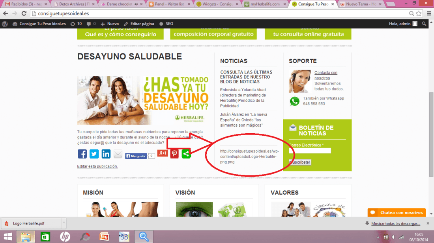Pin the post on Pinterest icon
This screenshot has height=243, width=434.
click(174, 154)
